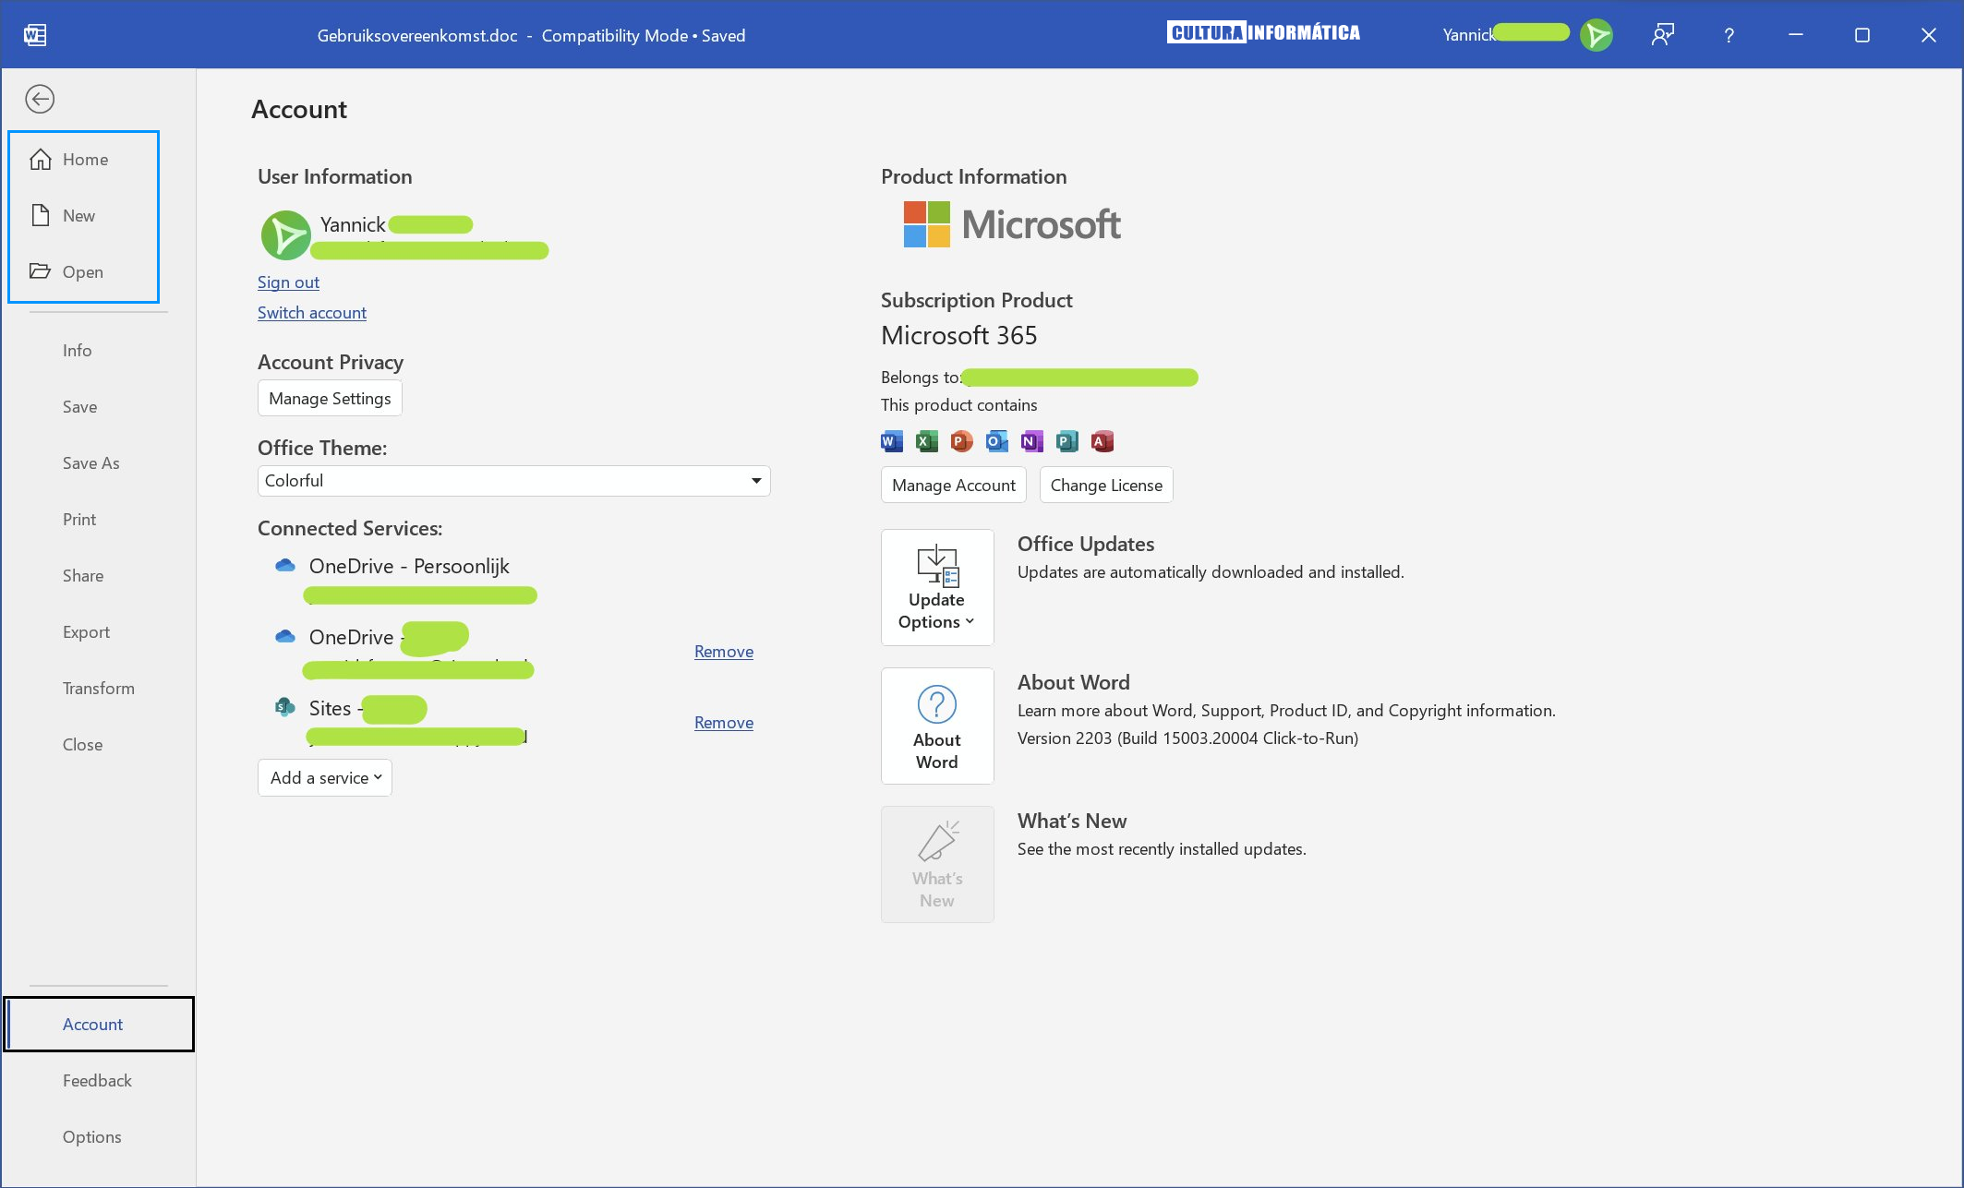
Task: Click the Cultura Informática logo
Action: tap(1263, 33)
